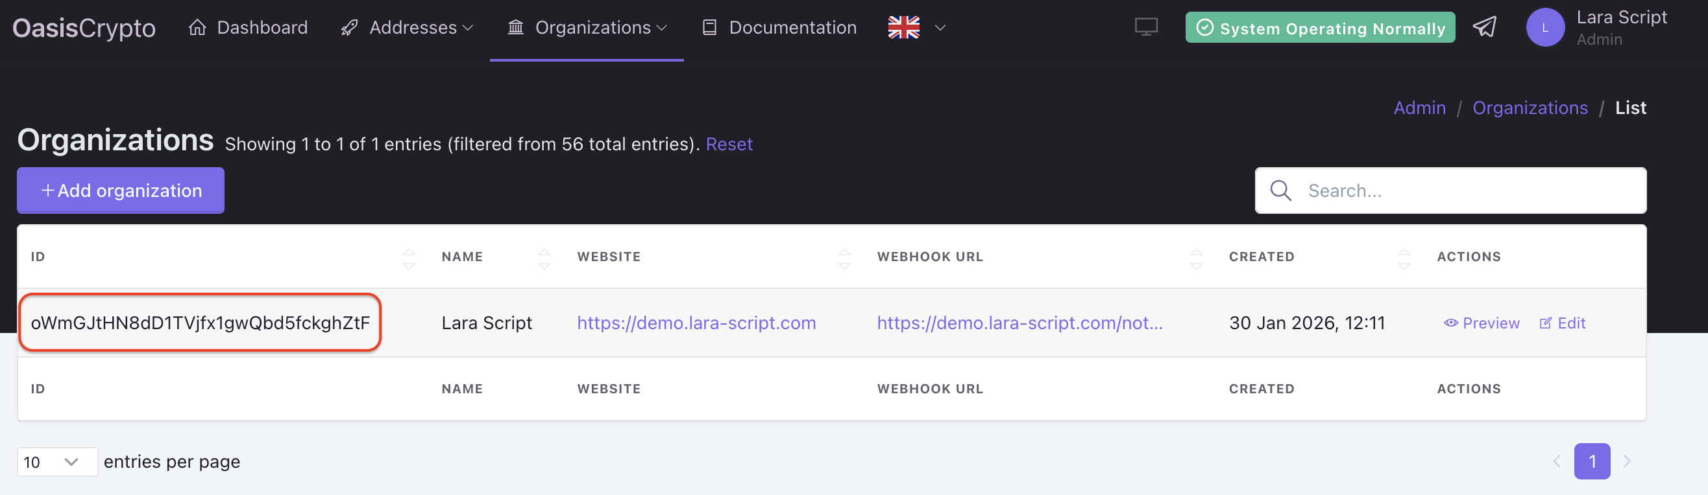Click the UK flag language icon
The width and height of the screenshot is (1708, 495).
tap(904, 28)
